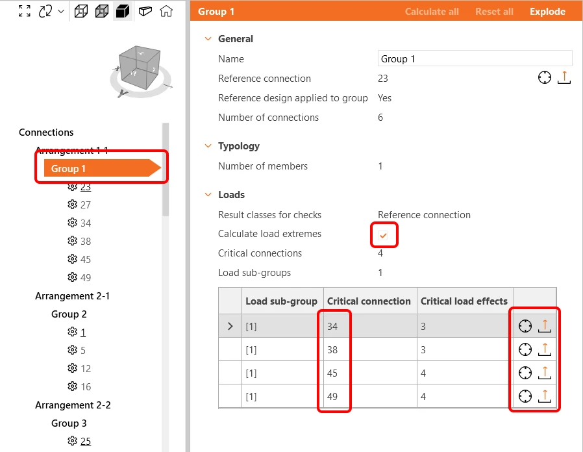This screenshot has width=583, height=452.
Task: Select the solid black cube view icon
Action: pyautogui.click(x=123, y=11)
